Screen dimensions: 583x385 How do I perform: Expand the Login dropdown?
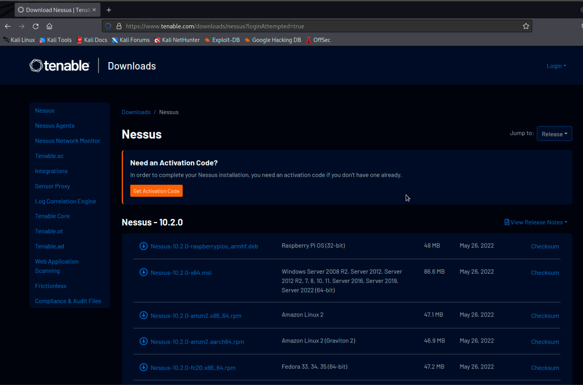pos(556,66)
